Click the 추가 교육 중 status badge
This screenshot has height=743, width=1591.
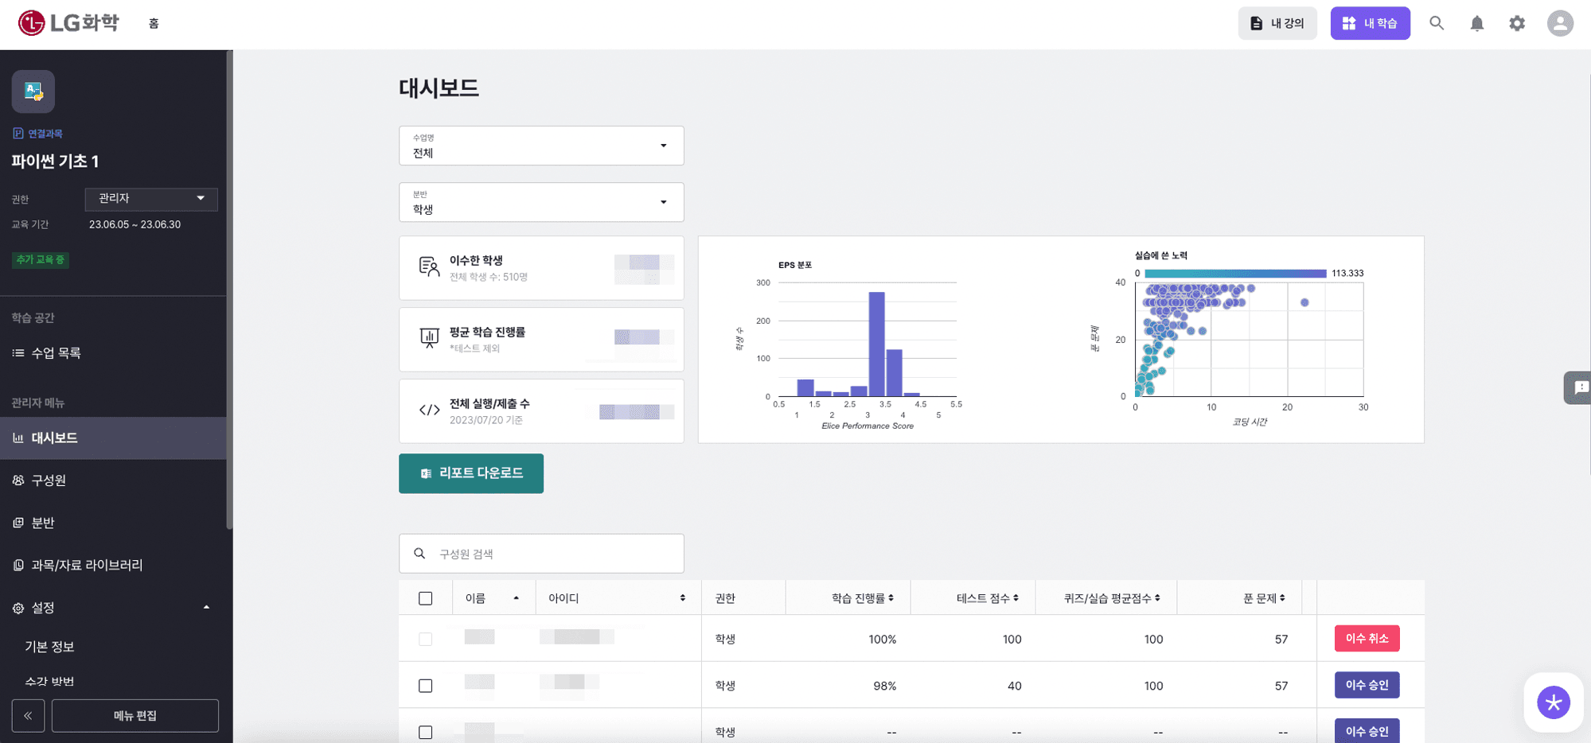[x=41, y=259]
